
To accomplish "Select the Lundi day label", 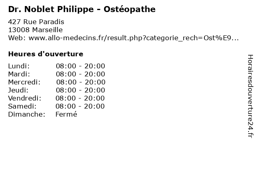I will coord(19,66).
